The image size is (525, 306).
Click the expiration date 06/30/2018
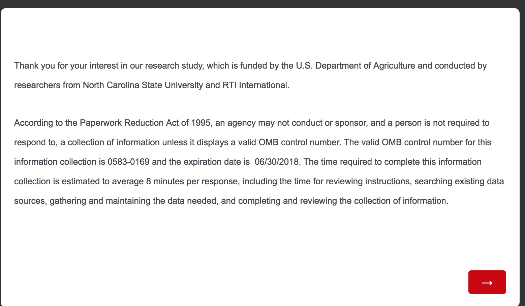277,162
